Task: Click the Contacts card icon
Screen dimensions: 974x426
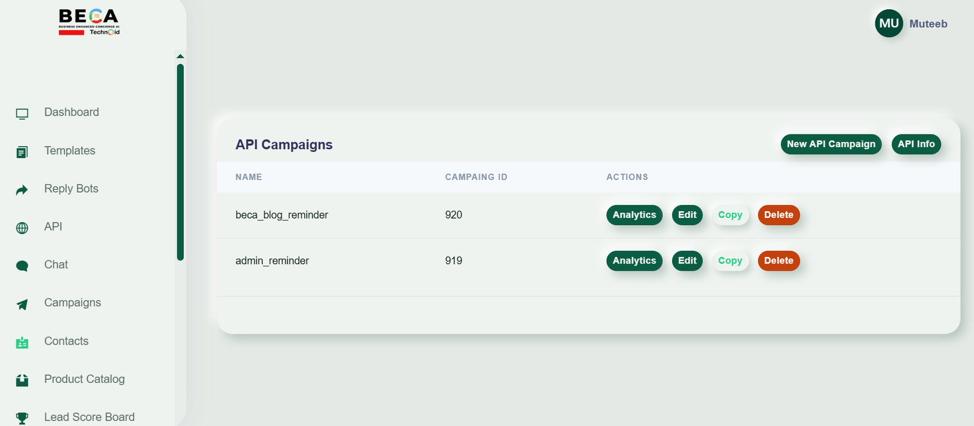Action: [x=22, y=343]
